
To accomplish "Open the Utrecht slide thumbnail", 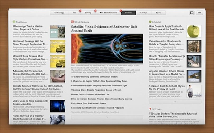I will coord(194,61).
